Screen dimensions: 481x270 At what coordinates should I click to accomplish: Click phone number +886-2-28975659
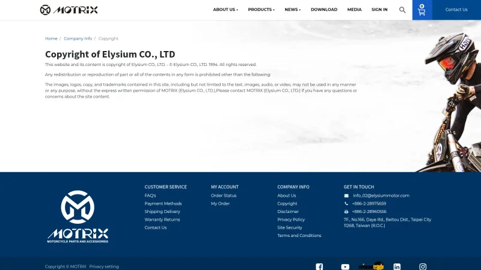(x=369, y=203)
